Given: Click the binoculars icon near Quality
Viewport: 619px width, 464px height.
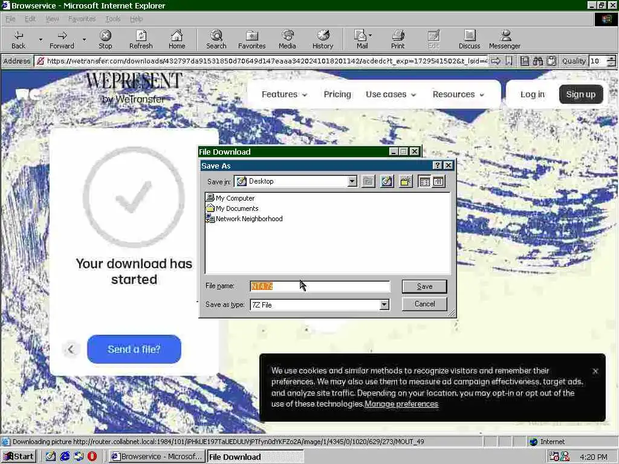Looking at the screenshot, I should (537, 61).
